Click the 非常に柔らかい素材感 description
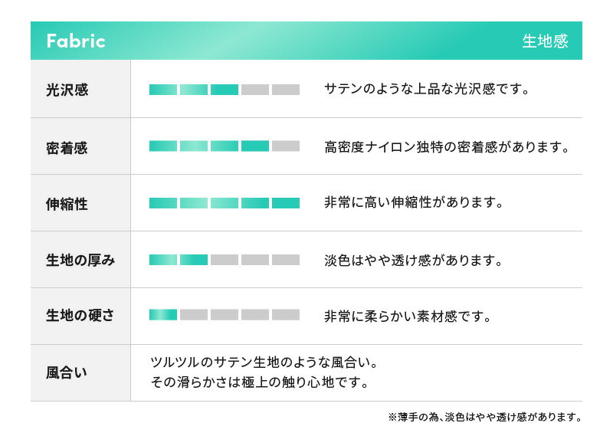613x446 pixels. pos(407,316)
